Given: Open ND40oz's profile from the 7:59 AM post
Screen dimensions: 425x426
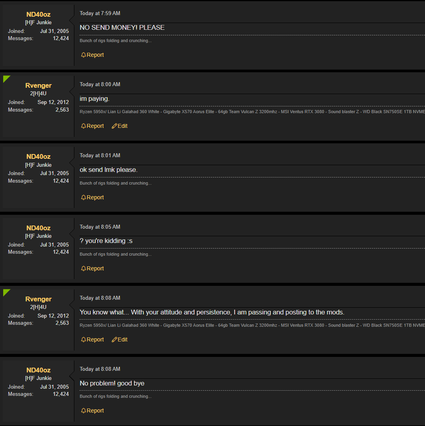Looking at the screenshot, I should [38, 15].
